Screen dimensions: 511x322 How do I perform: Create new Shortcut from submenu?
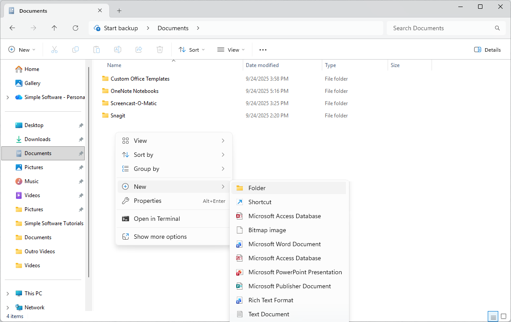289,202
